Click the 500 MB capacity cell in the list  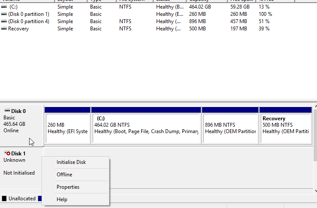click(x=197, y=29)
